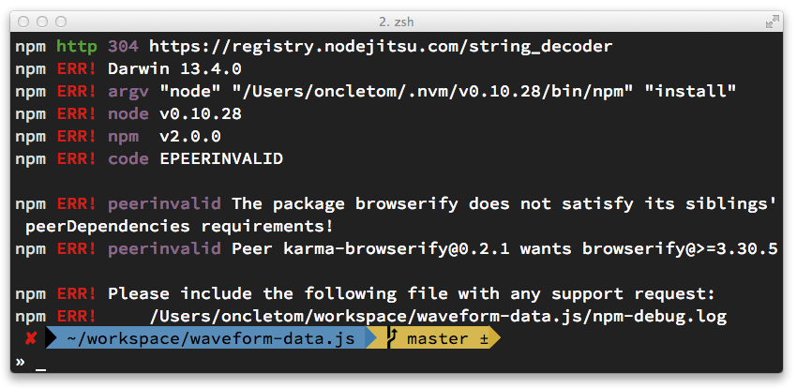This screenshot has width=797, height=388.
Task: Click the git branch icon before master
Action: tap(394, 338)
